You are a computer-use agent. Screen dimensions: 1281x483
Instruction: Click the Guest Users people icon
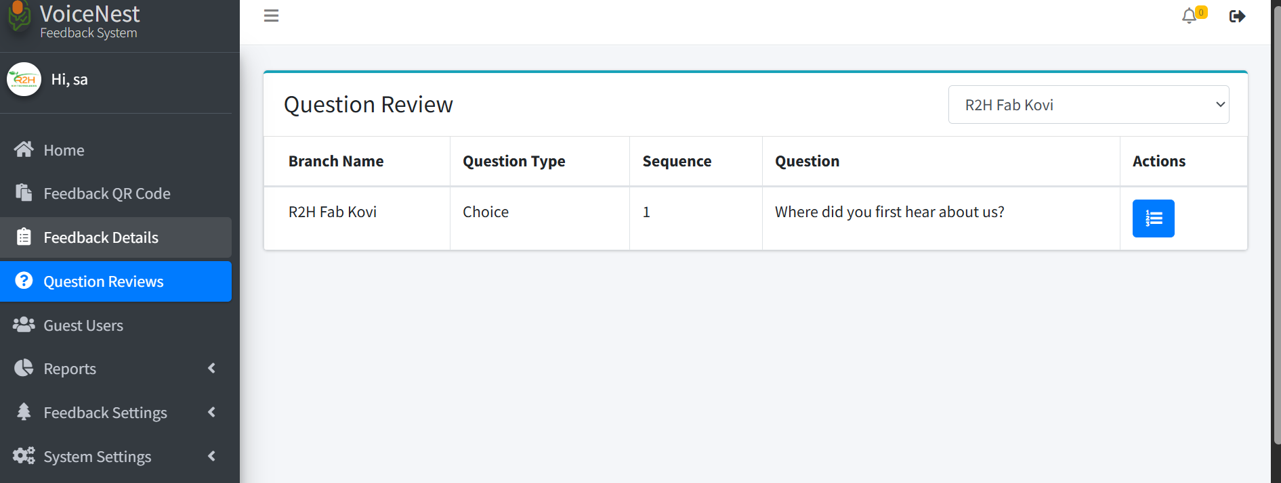tap(24, 325)
